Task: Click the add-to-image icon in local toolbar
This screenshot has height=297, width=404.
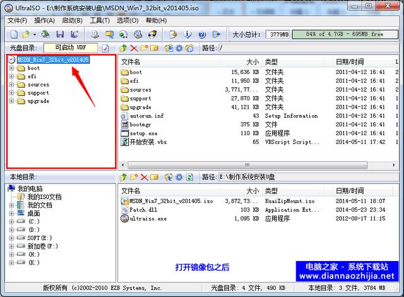Action: (169, 177)
